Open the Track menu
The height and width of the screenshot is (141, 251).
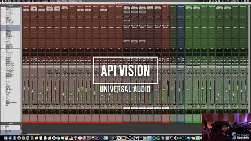click(x=28, y=1)
